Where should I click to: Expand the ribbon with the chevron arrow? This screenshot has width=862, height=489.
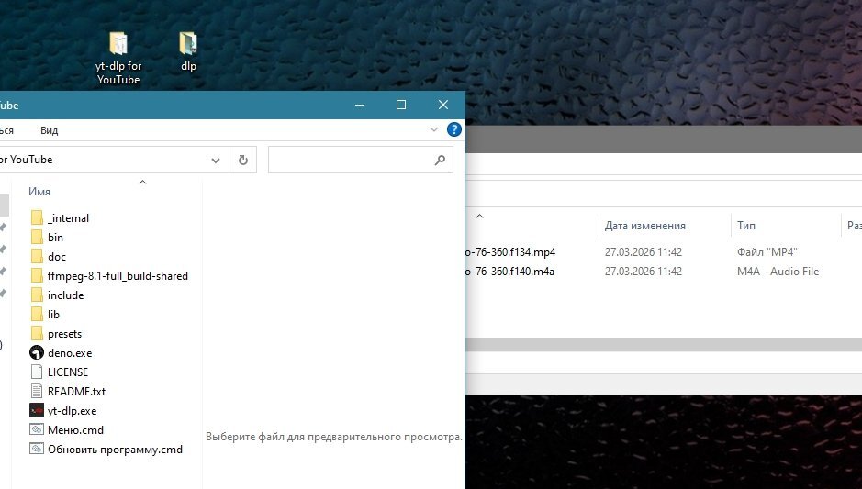pyautogui.click(x=435, y=130)
